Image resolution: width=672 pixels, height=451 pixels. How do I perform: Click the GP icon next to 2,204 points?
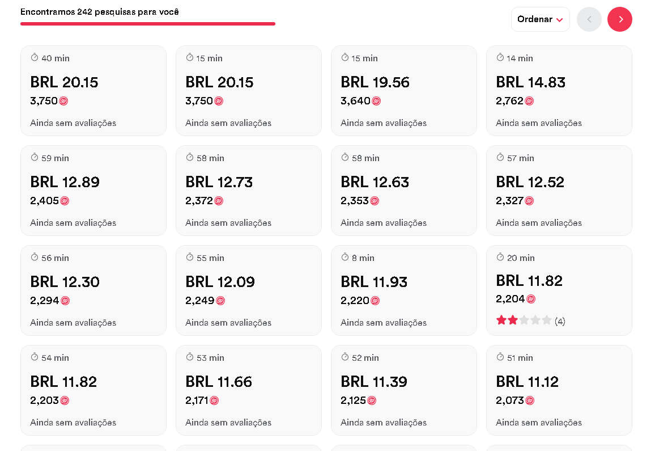(530, 298)
